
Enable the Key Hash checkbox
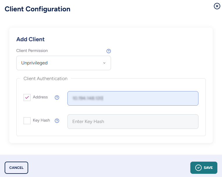click(x=27, y=121)
